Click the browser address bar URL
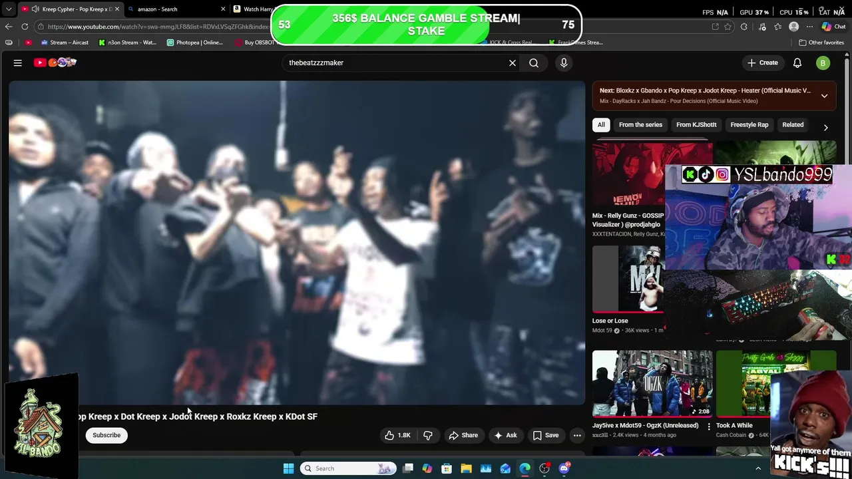Viewport: 852px width, 479px height. click(x=157, y=27)
